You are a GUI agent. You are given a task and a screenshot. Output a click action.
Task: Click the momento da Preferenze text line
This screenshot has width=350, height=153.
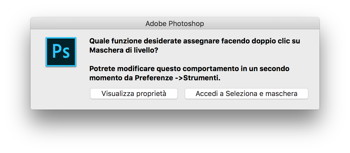[155, 78]
